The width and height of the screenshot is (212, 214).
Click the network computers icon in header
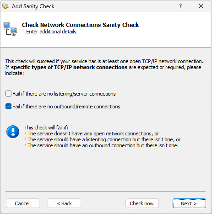[x=10, y=29]
